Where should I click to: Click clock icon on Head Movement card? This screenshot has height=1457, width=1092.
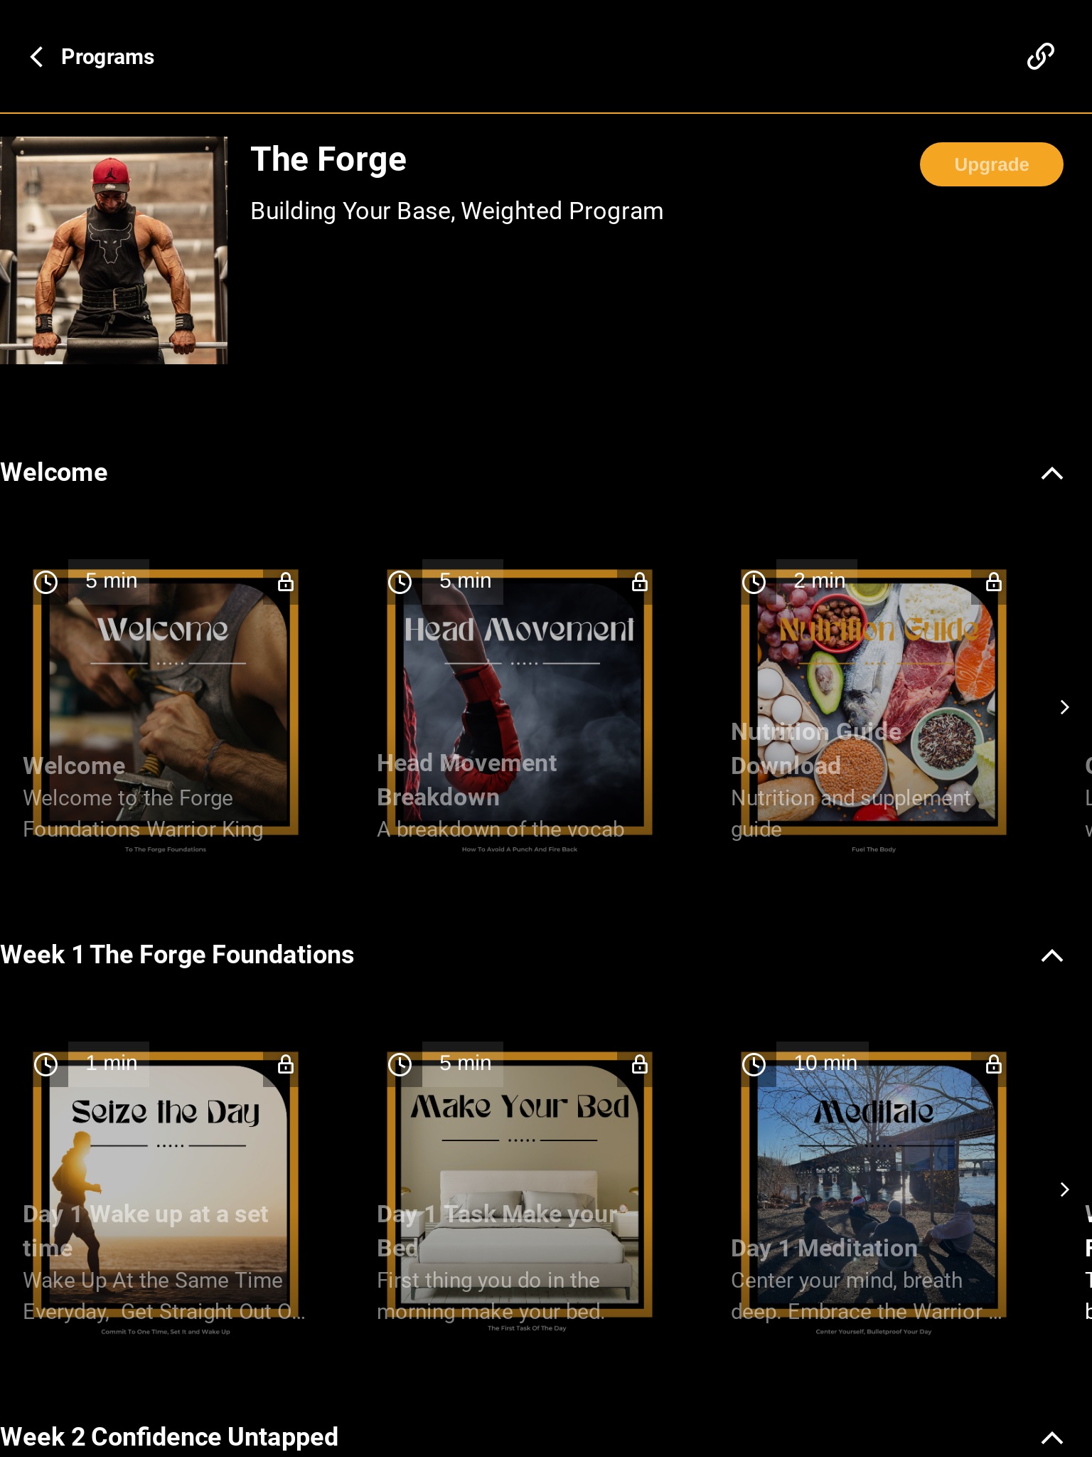[400, 582]
